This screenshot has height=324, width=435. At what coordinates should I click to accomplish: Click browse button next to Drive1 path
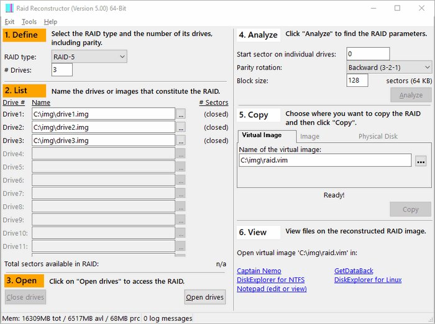point(181,114)
